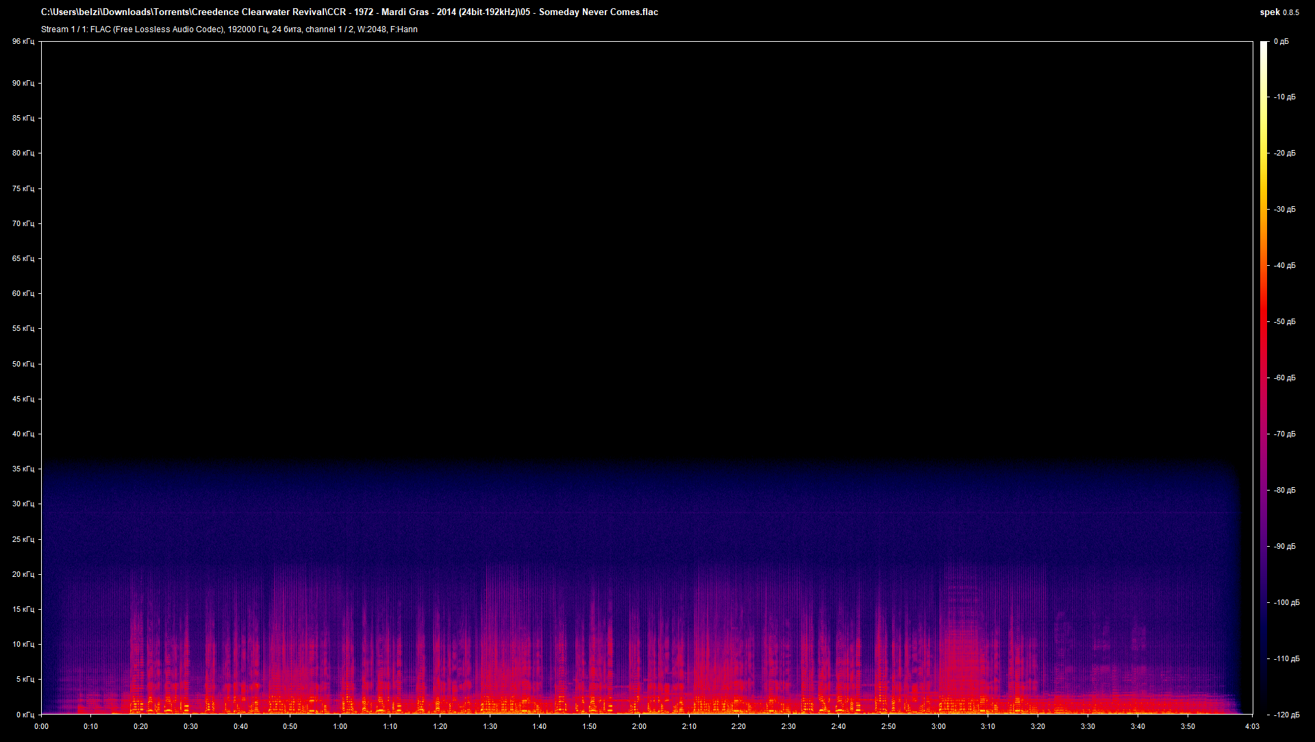
Task: Click the 4:03 end time marker
Action: 1252,726
